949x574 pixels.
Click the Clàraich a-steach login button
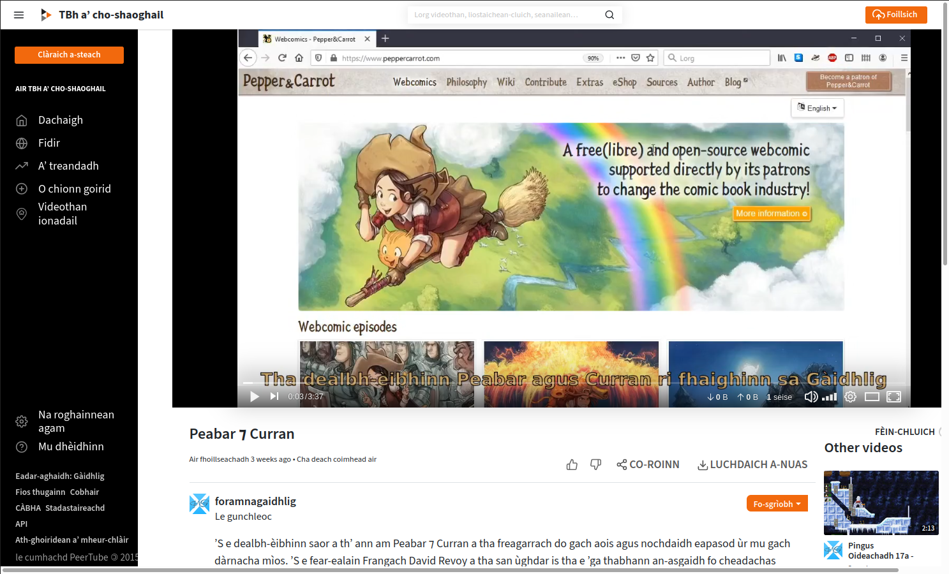69,55
